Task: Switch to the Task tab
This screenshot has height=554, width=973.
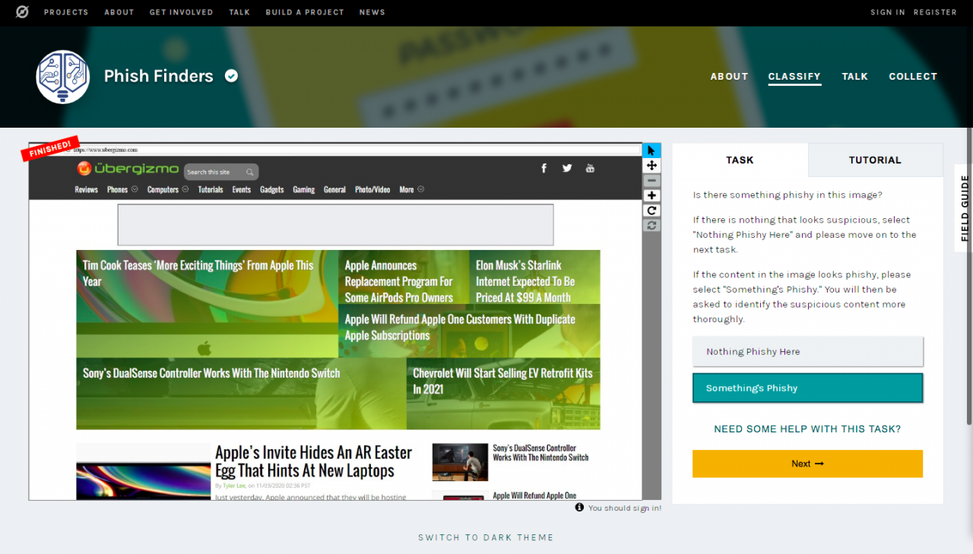Action: click(x=740, y=160)
